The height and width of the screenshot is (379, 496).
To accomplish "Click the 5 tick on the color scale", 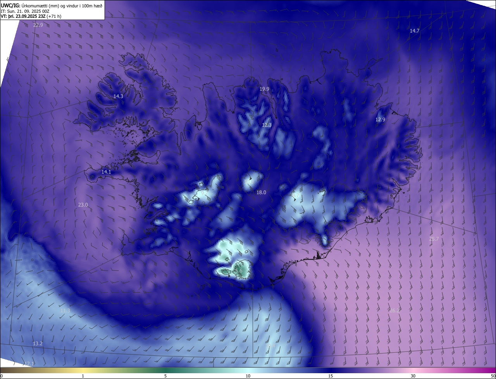I will [x=165, y=376].
